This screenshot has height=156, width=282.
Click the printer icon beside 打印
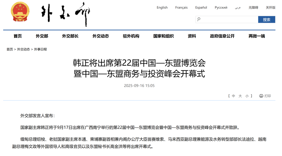click(x=261, y=96)
